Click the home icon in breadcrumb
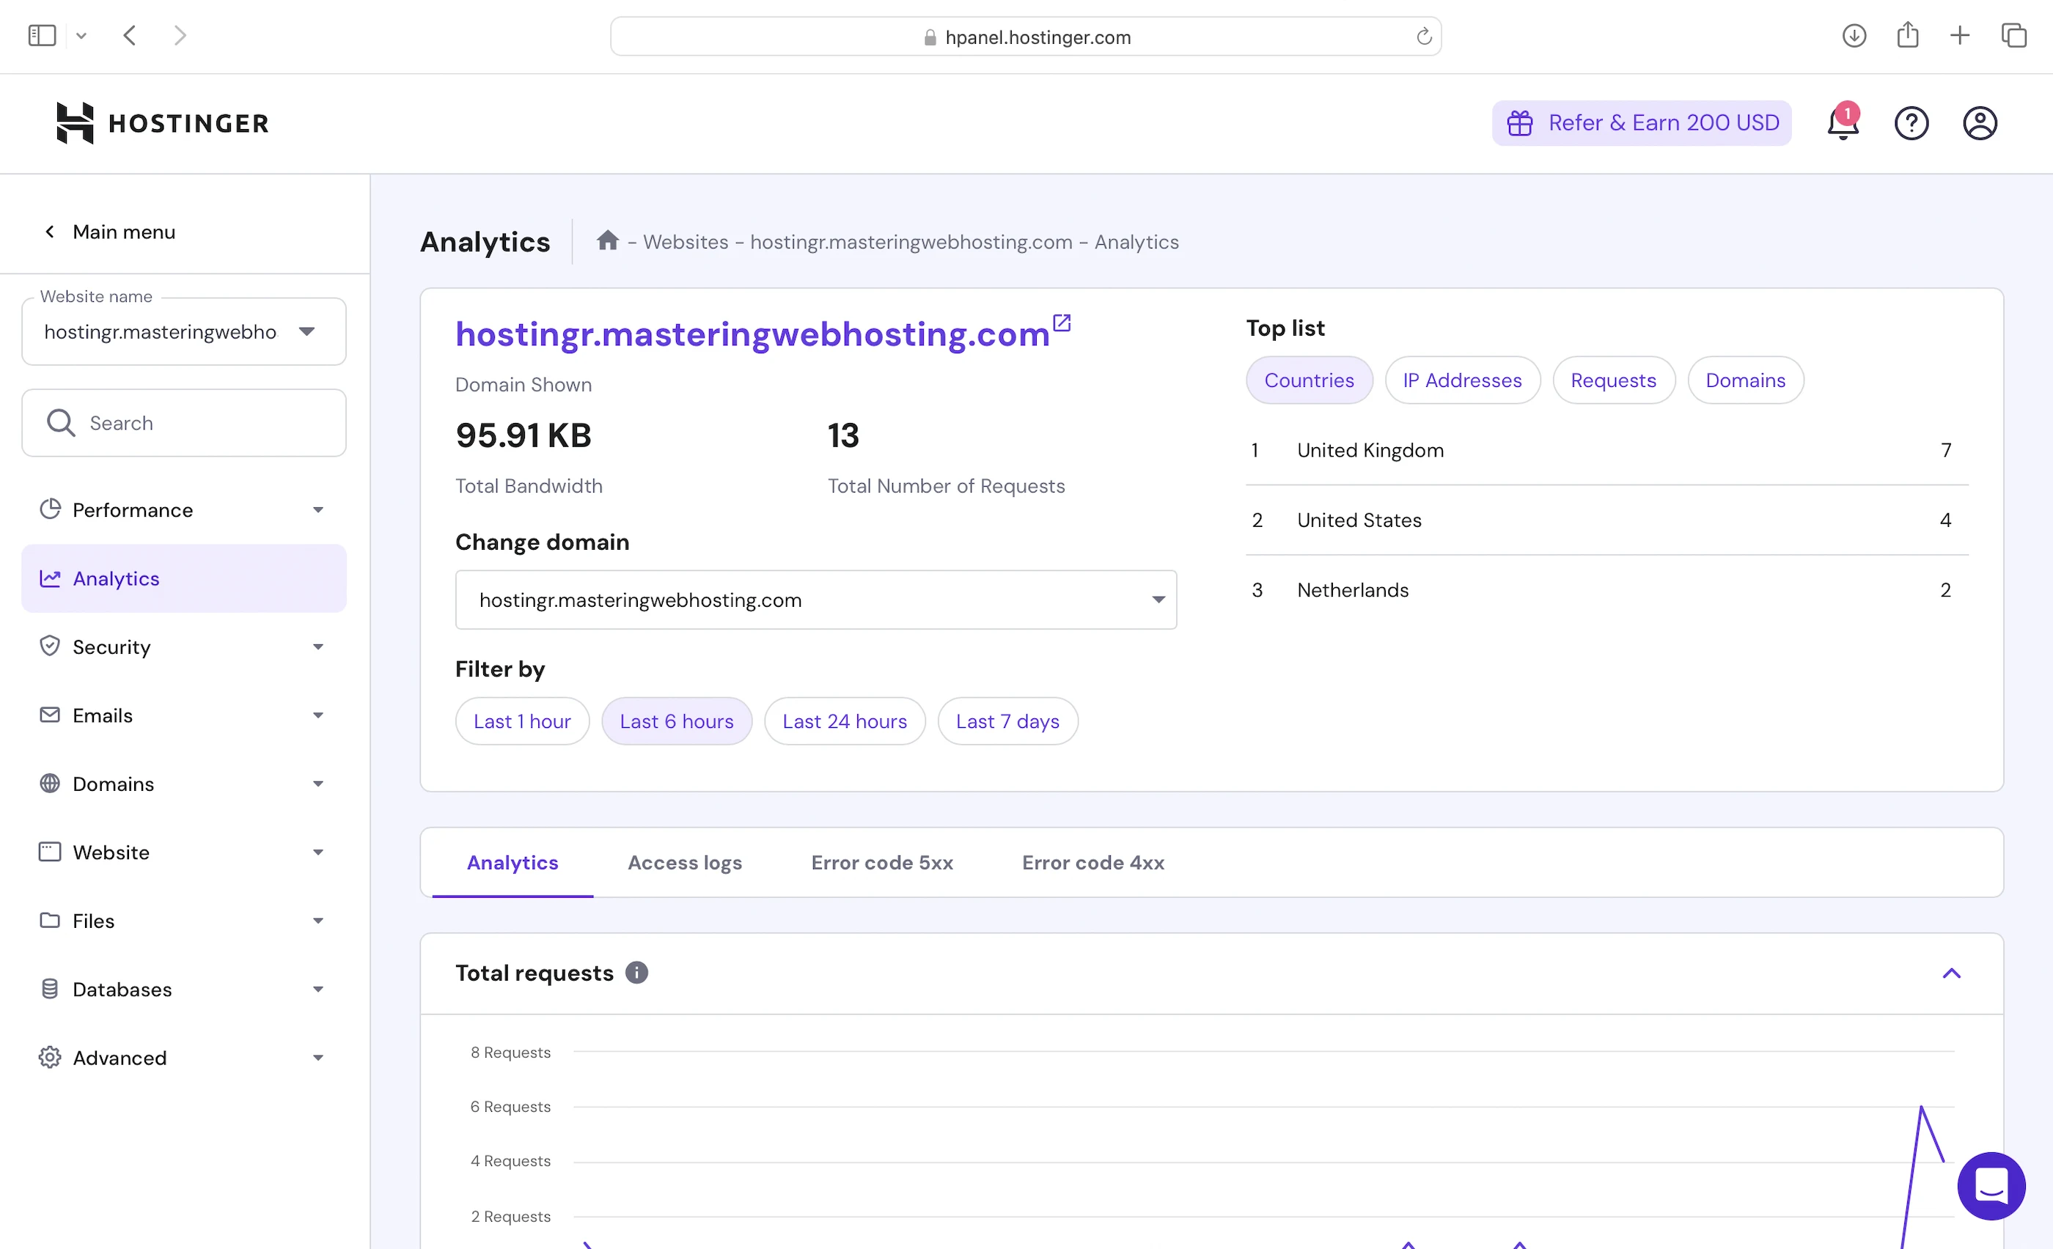 (607, 240)
